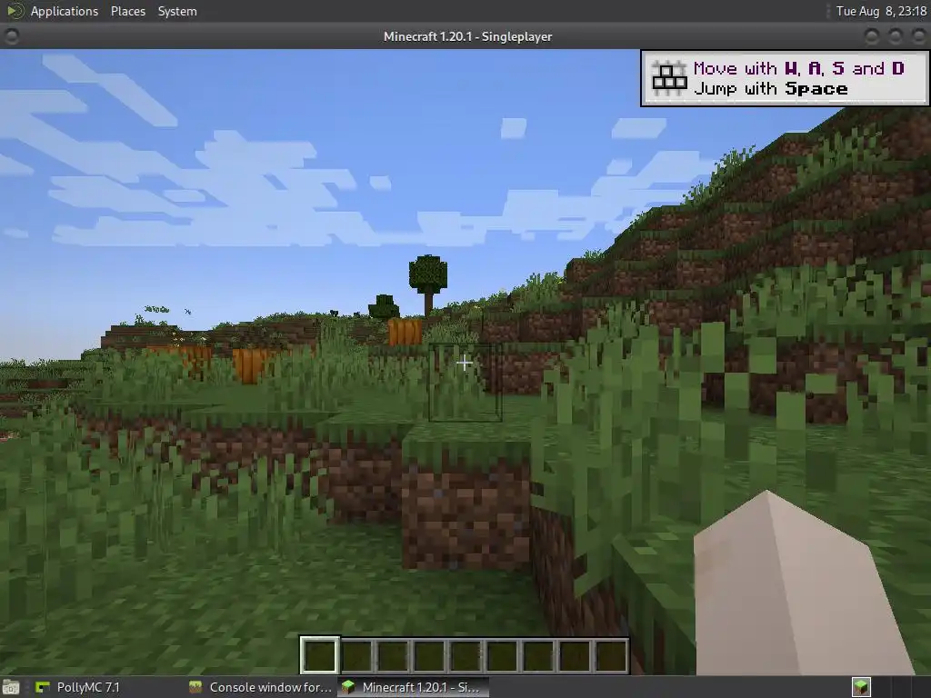The width and height of the screenshot is (931, 698).
Task: Click the oak tree on the horizon
Action: point(427,284)
